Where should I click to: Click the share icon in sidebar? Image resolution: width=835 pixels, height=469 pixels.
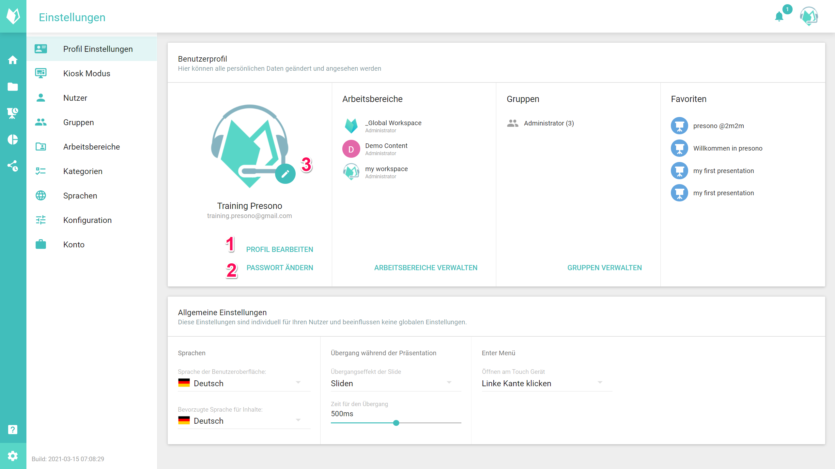13,166
